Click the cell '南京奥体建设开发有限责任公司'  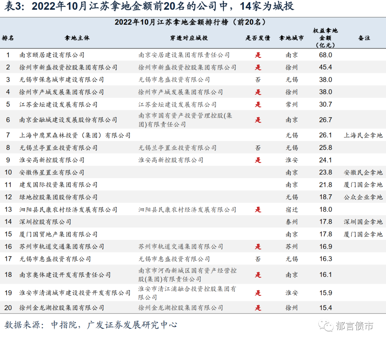65,275
